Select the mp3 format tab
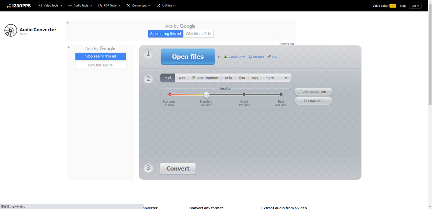This screenshot has width=432, height=209. click(x=168, y=78)
